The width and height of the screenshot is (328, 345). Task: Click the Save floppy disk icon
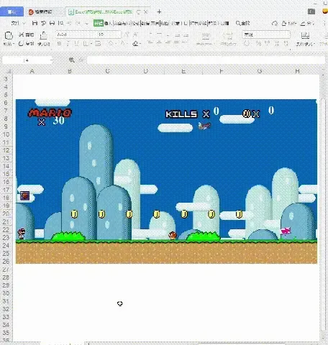[x=35, y=23]
